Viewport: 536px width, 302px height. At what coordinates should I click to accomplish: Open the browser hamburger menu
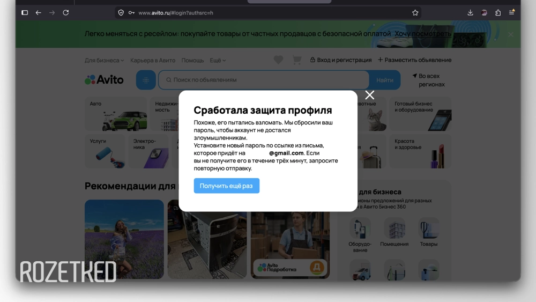(x=512, y=12)
